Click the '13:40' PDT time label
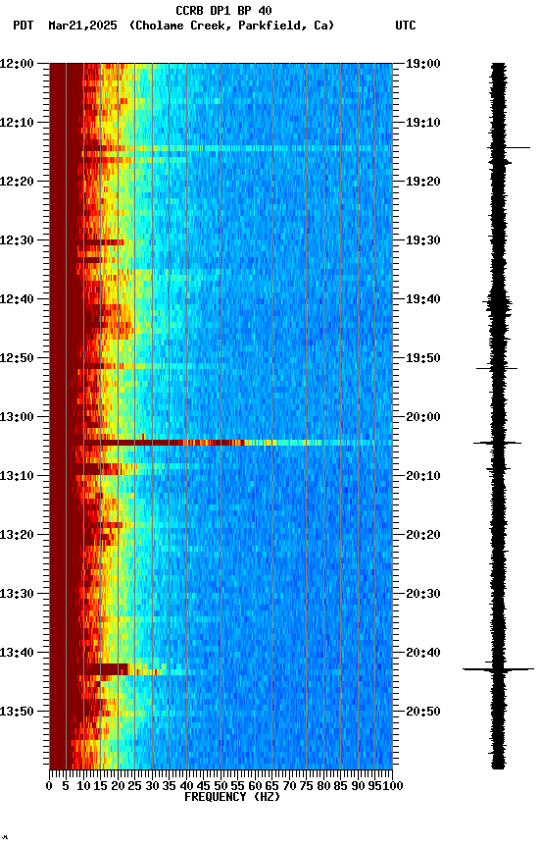541x848 pixels. tap(17, 654)
